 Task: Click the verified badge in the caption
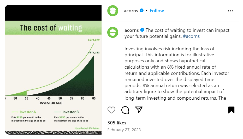click(x=142, y=30)
